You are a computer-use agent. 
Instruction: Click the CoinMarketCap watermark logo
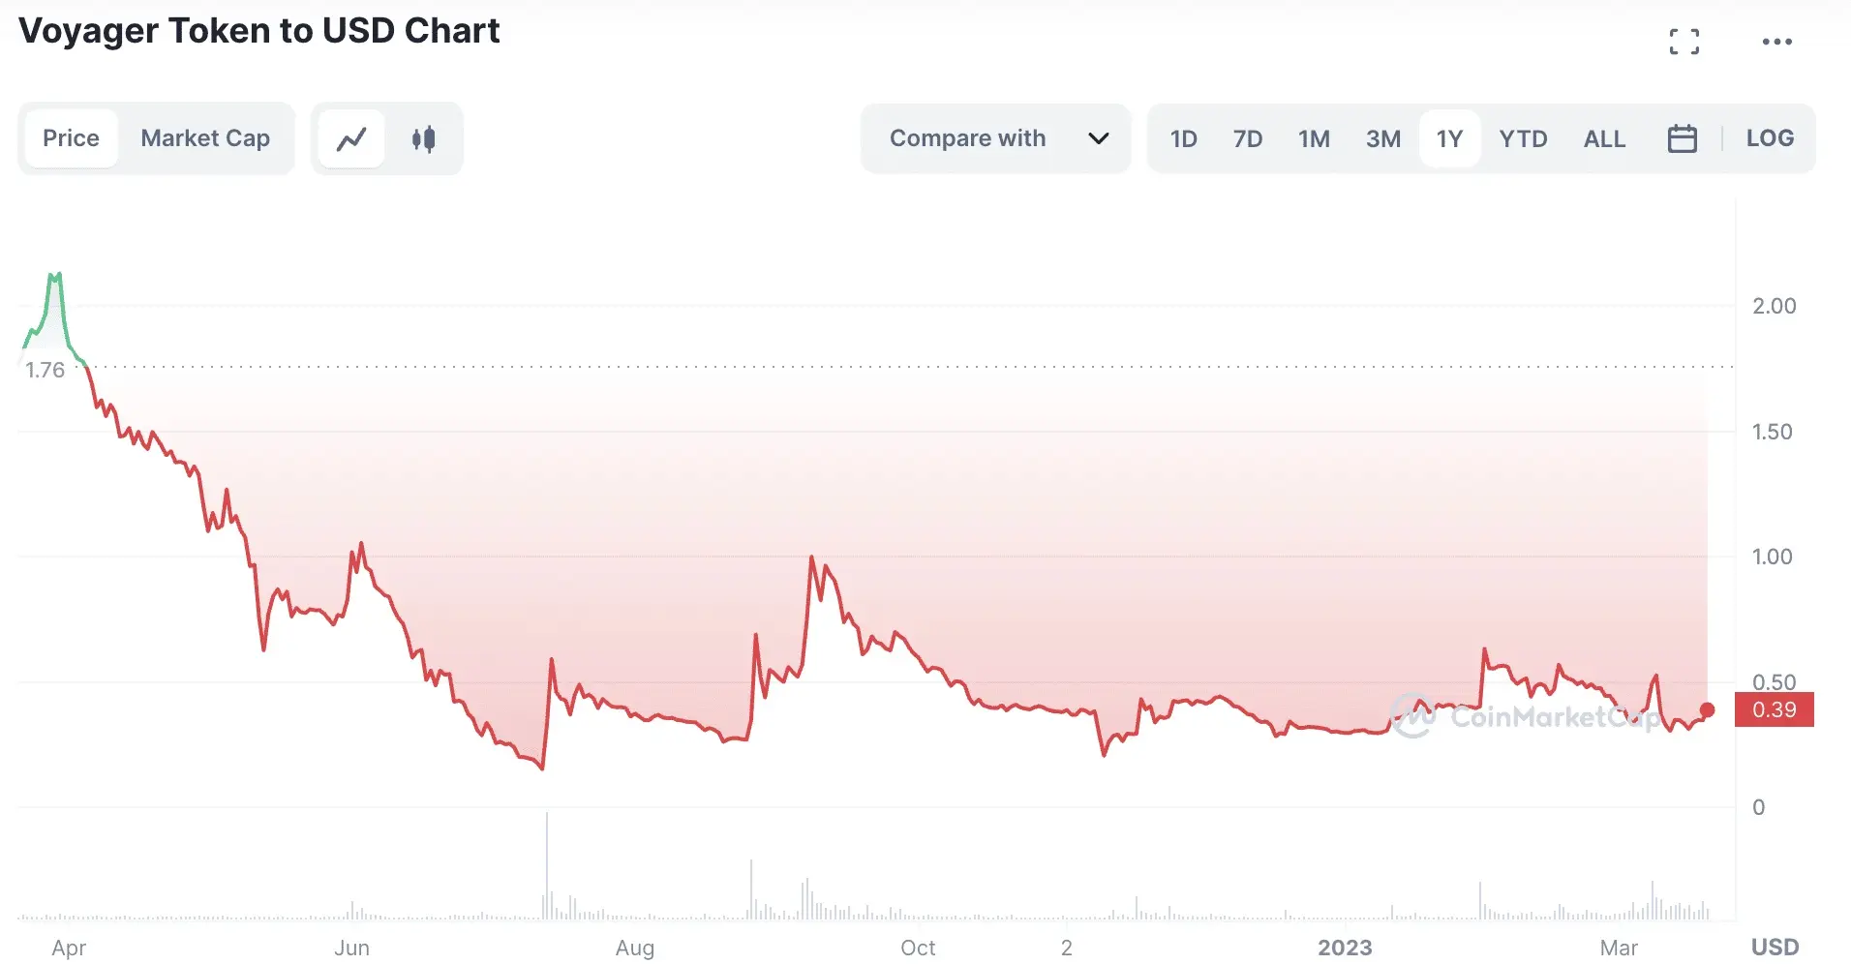[1524, 716]
